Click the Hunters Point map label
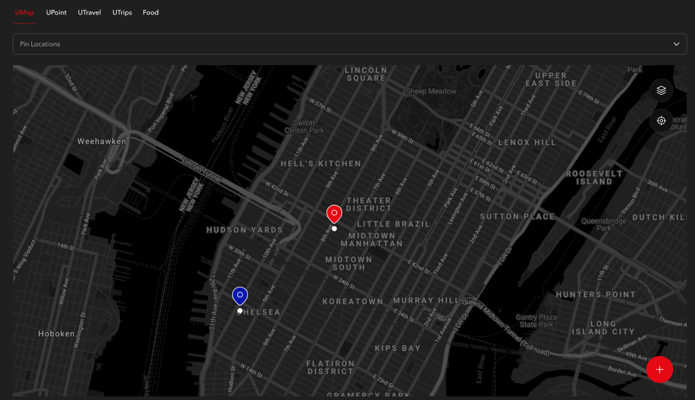 click(596, 295)
